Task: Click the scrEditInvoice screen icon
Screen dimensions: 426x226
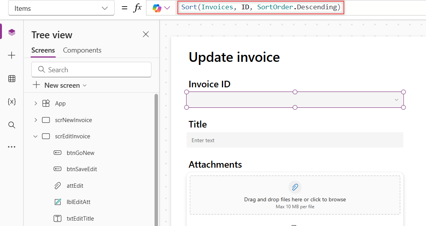Action: pyautogui.click(x=46, y=136)
